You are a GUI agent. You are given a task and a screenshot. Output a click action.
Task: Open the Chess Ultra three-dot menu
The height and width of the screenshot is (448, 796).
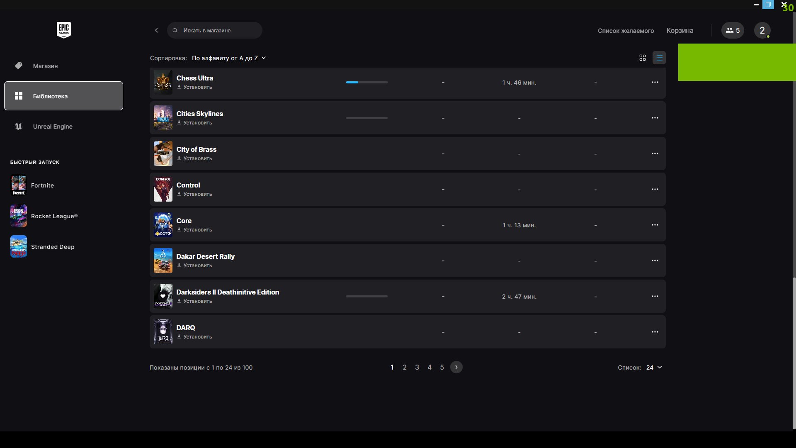pyautogui.click(x=655, y=82)
